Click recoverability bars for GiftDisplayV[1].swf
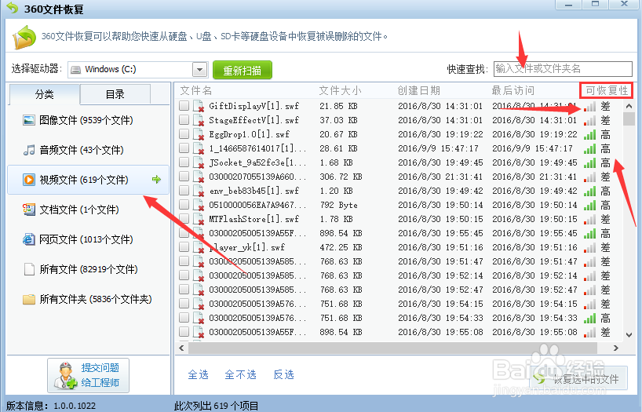642x412 pixels. tap(589, 107)
